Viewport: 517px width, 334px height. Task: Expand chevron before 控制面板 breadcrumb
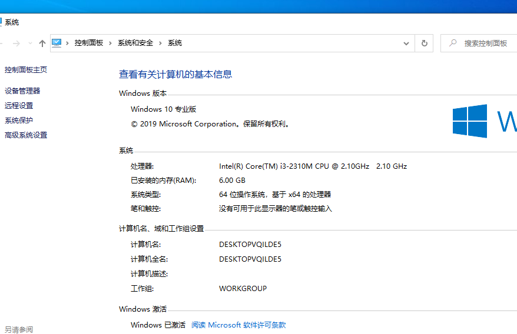[x=67, y=43]
